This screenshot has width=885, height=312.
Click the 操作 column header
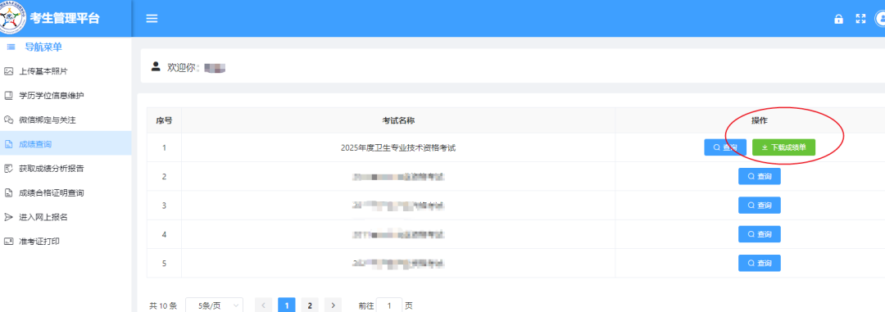[759, 120]
